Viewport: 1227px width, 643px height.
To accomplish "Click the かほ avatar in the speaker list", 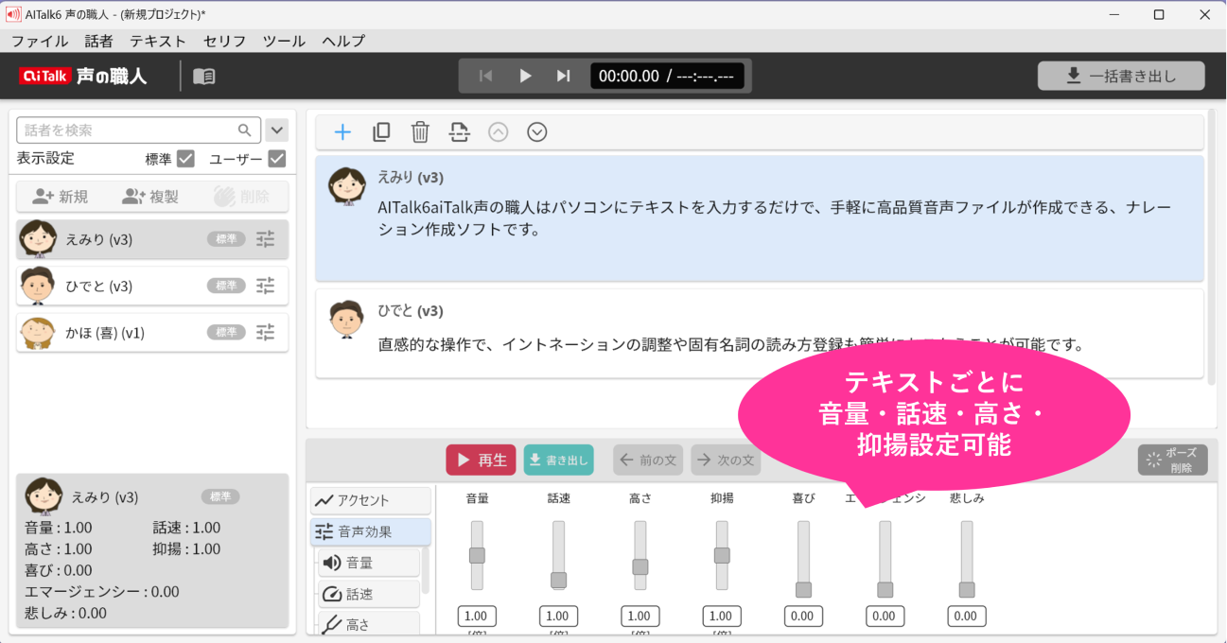I will click(x=38, y=332).
